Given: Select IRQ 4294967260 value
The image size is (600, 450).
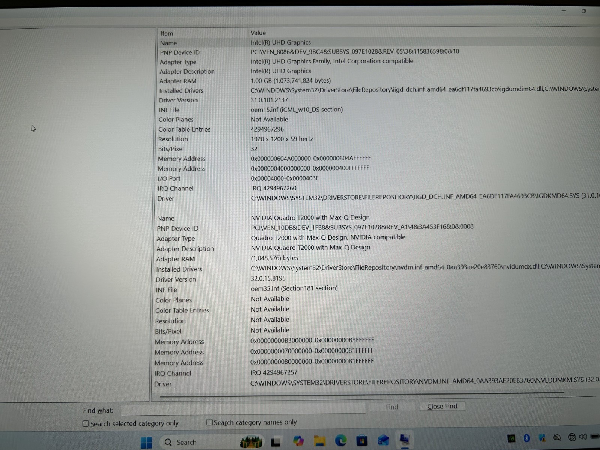Looking at the screenshot, I should coord(273,188).
